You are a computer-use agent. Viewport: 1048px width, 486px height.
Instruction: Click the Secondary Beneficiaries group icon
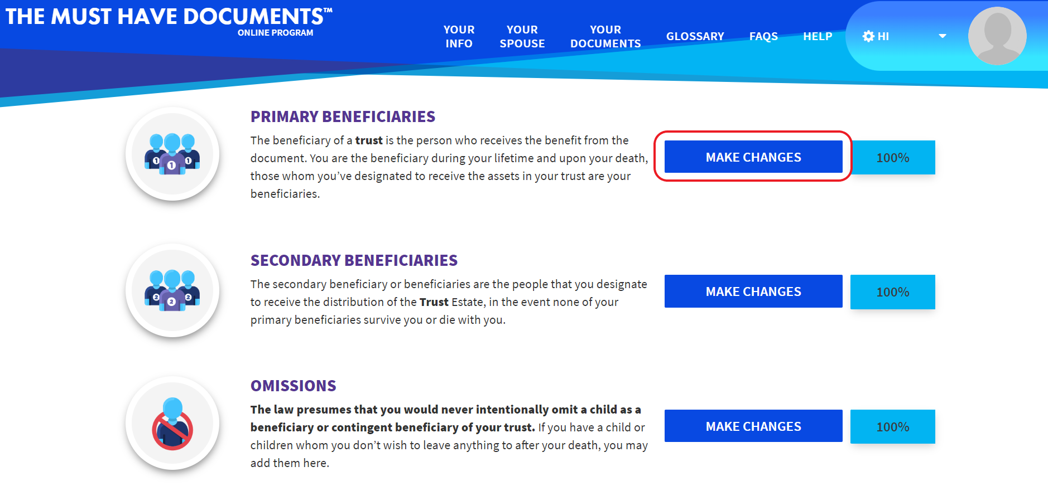tap(172, 290)
